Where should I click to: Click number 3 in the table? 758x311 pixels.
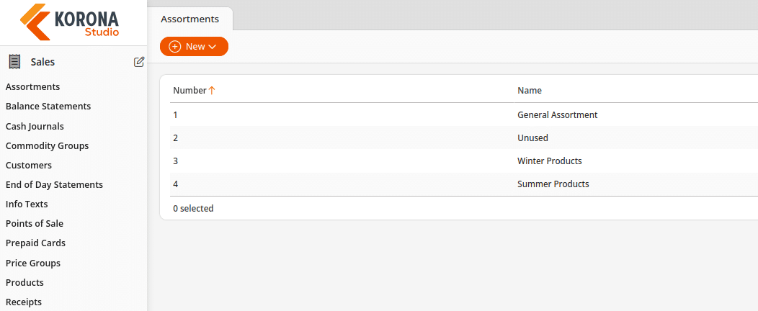(x=176, y=161)
